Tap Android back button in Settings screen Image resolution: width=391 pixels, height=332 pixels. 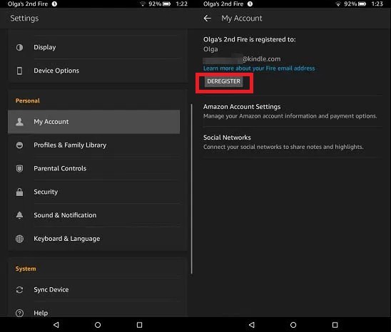coord(56,325)
